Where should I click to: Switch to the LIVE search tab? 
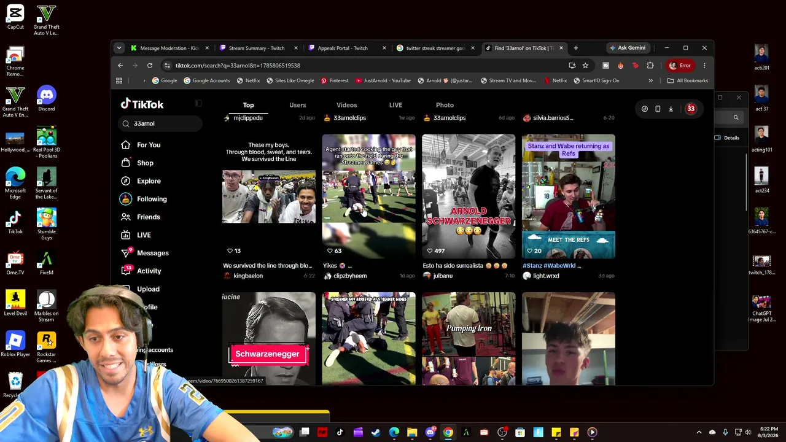click(395, 105)
